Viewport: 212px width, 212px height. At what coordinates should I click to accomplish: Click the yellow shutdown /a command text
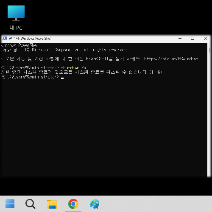coord(73,67)
